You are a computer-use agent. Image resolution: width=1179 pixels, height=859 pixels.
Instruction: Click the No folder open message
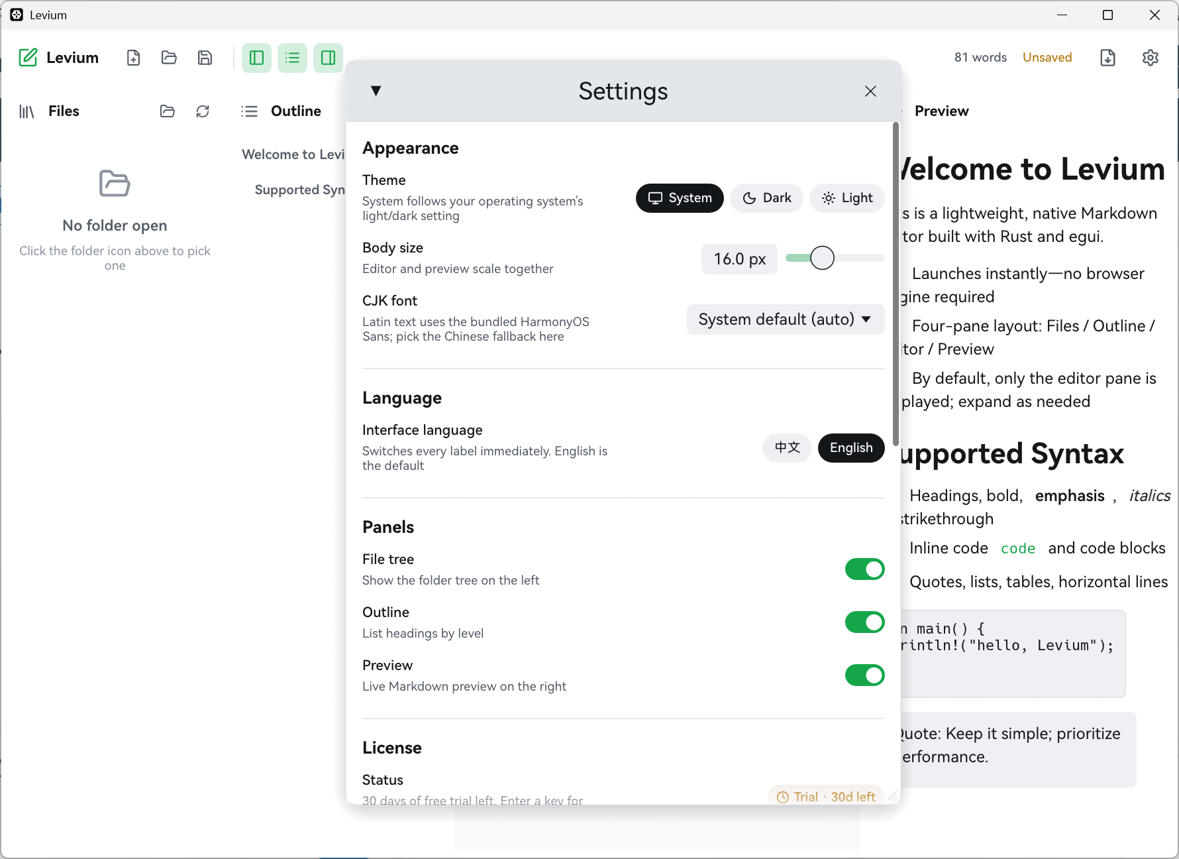[115, 226]
